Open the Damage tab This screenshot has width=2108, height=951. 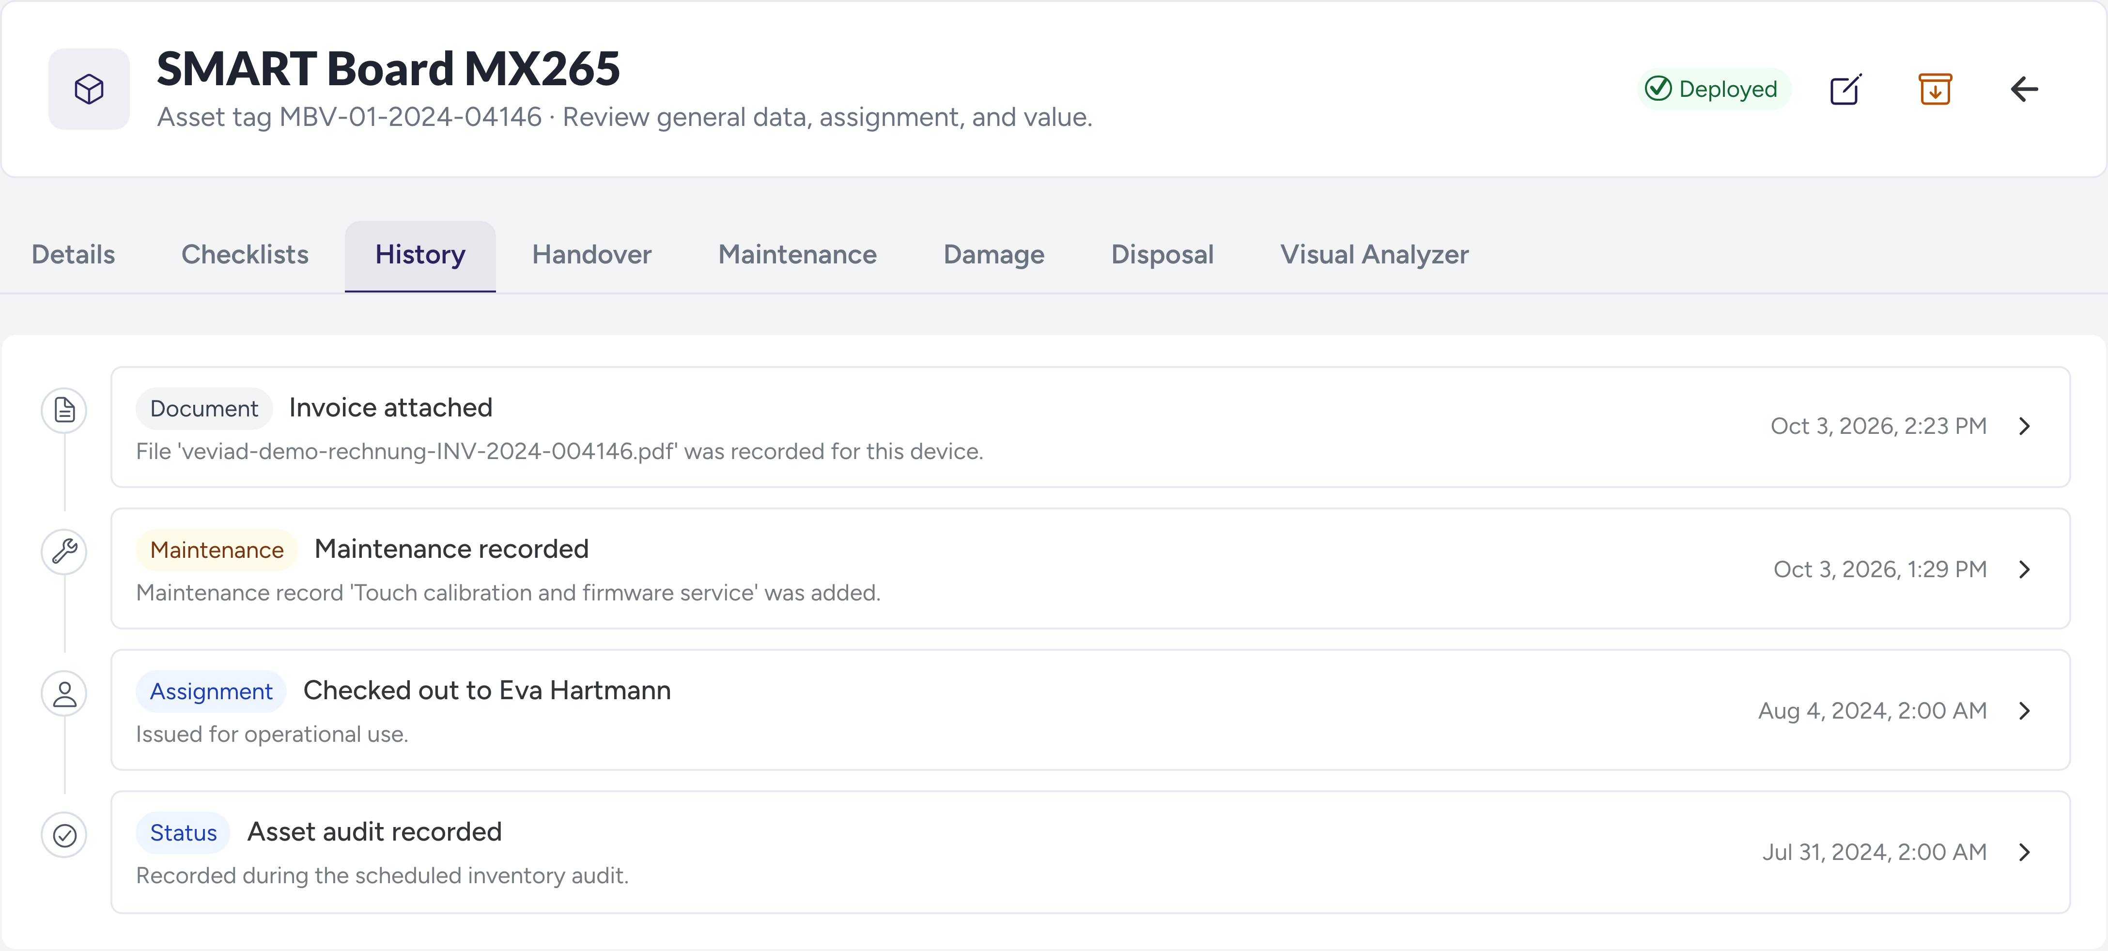tap(994, 255)
